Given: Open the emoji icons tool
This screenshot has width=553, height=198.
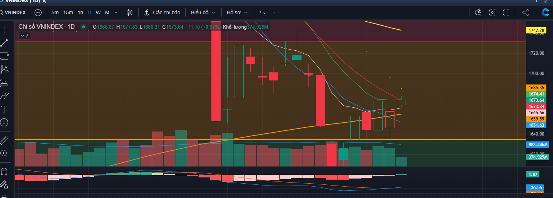Looking at the screenshot, I should [4, 122].
